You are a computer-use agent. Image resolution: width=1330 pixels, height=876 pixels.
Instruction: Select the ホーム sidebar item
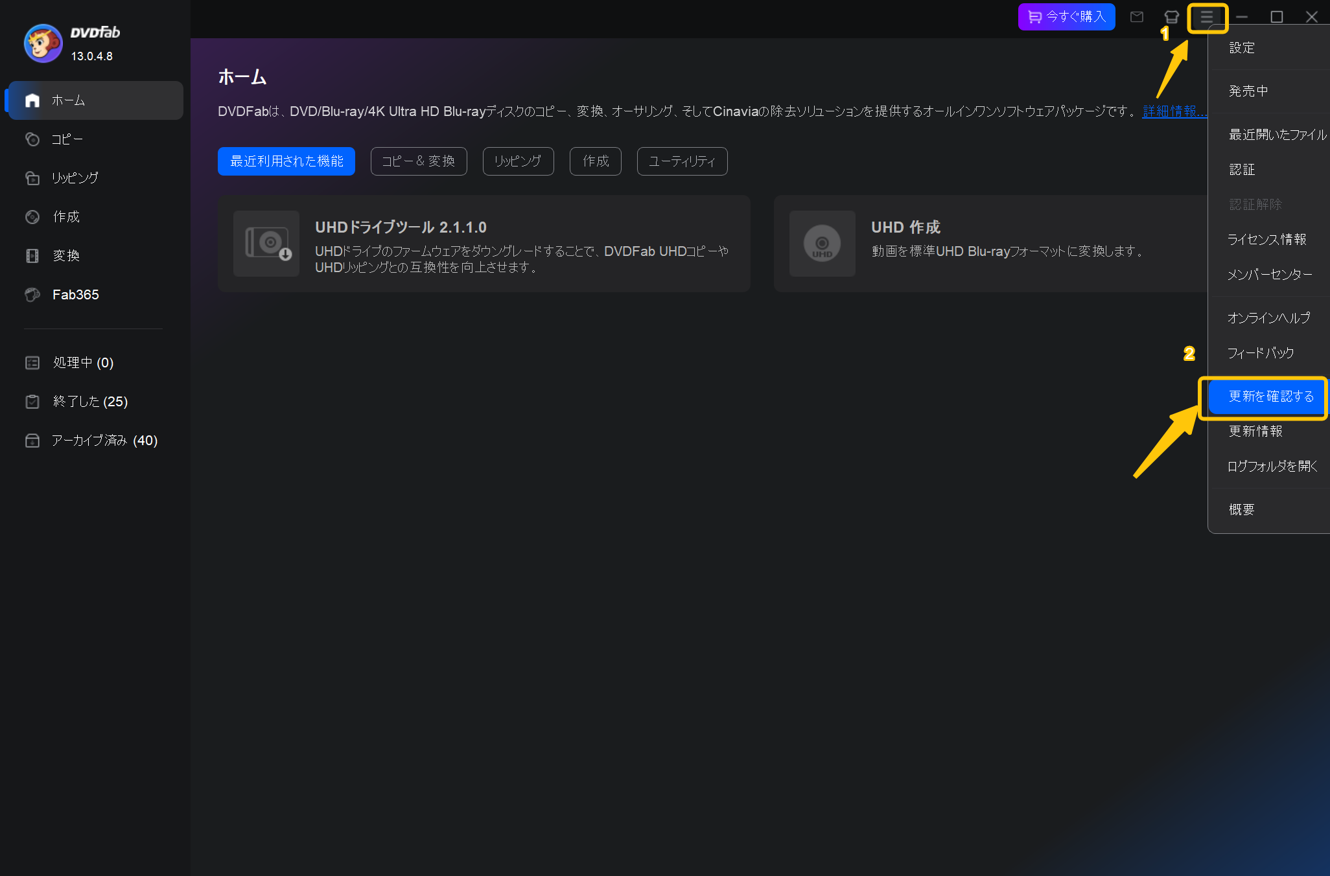coord(96,100)
